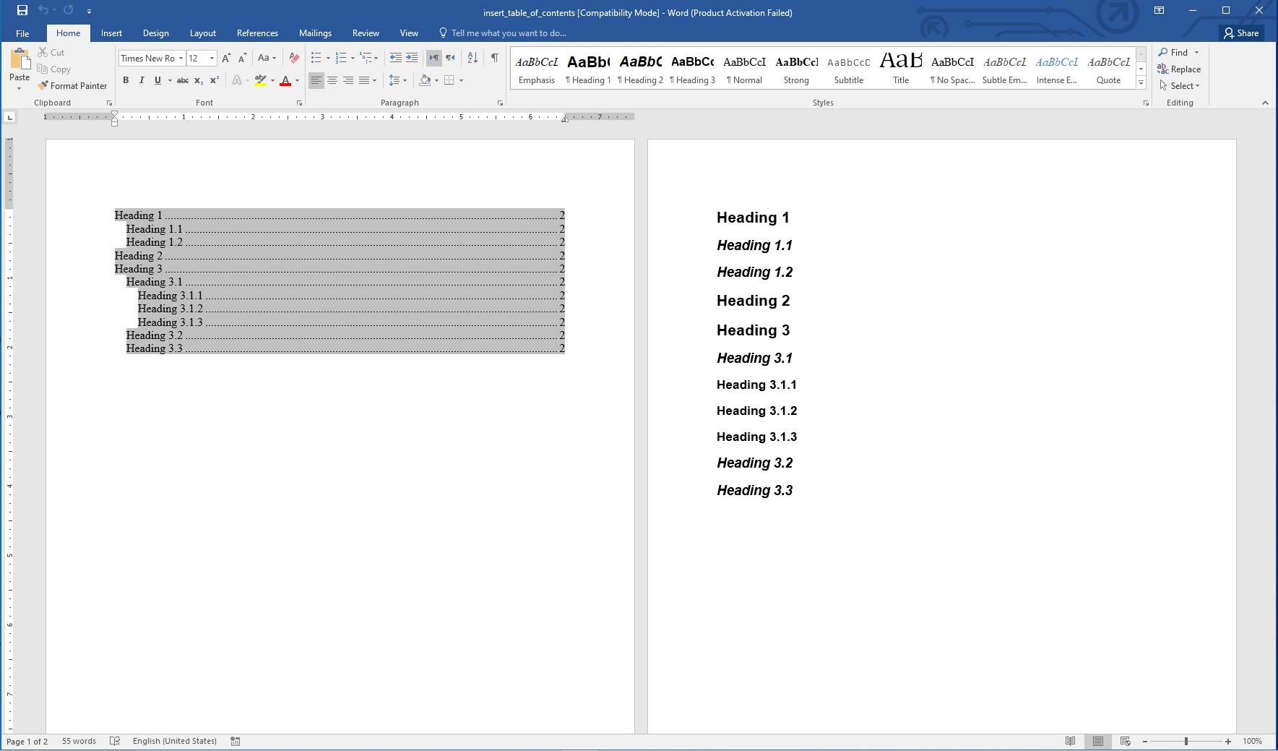Switch to the References ribbon tab

pyautogui.click(x=257, y=33)
